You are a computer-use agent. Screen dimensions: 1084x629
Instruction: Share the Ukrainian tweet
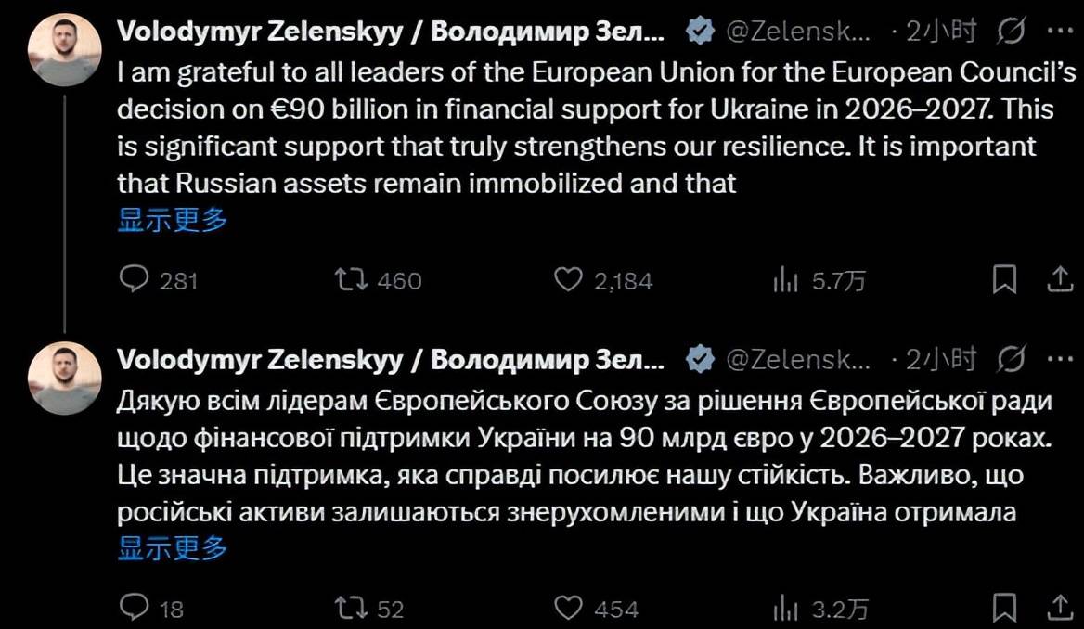[x=1060, y=608]
